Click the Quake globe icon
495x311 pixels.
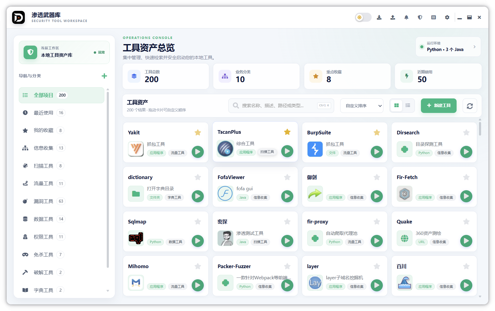pyautogui.click(x=405, y=238)
